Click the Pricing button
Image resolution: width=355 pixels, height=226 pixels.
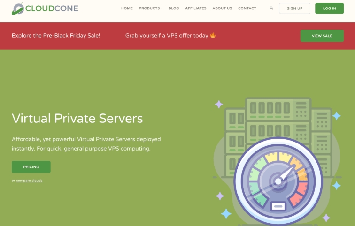31,167
